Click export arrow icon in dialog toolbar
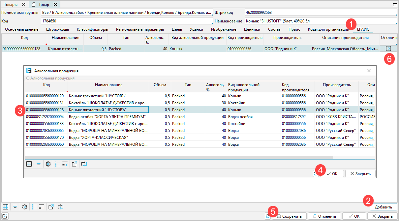This screenshot has height=221, width=399. click(x=74, y=164)
